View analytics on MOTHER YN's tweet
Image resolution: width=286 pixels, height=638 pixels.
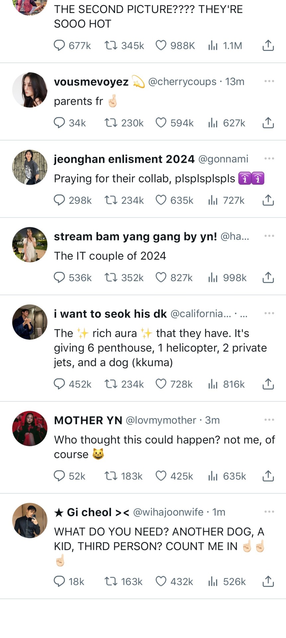coord(213,476)
